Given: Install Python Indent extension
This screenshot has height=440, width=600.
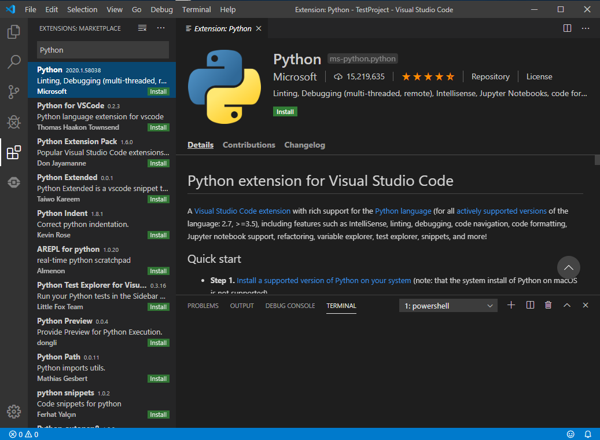Looking at the screenshot, I should 158,235.
